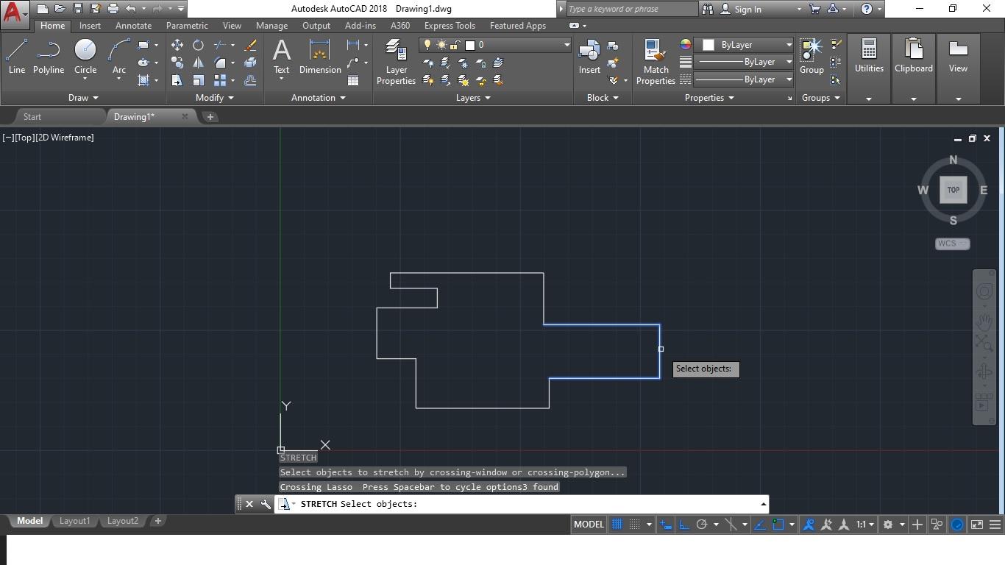
Task: Open the object color ByLayer dropdown
Action: (745, 45)
